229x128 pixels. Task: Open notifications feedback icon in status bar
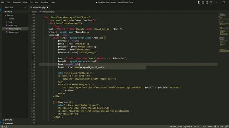(226, 127)
